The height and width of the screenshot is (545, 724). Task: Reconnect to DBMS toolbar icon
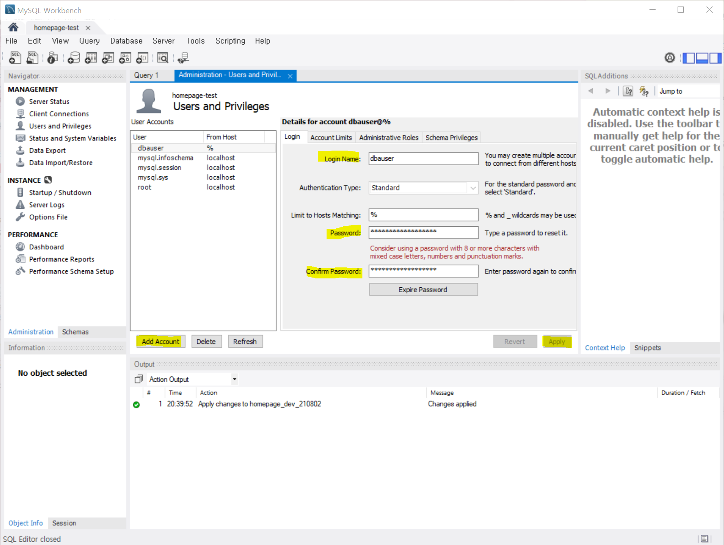point(183,58)
